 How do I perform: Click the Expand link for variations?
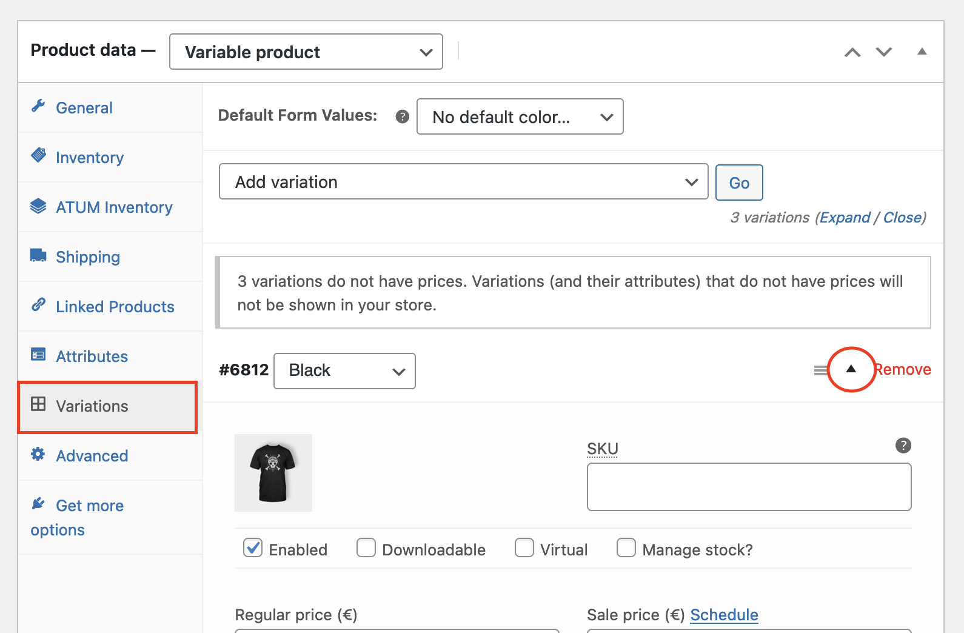(845, 218)
